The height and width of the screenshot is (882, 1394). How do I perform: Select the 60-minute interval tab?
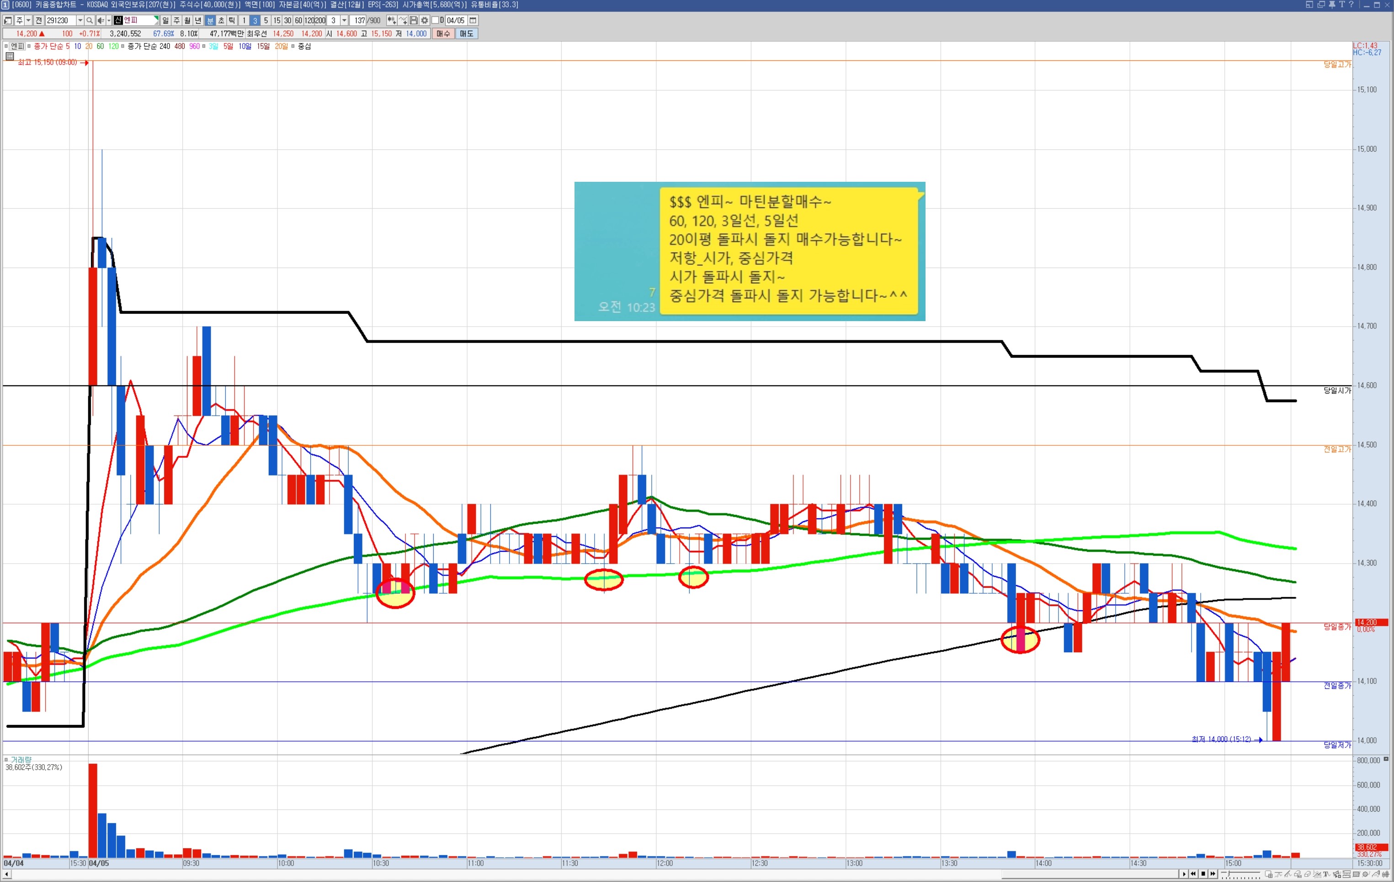point(299,20)
